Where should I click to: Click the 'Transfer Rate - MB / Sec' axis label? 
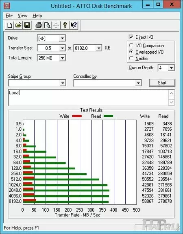click(x=78, y=215)
